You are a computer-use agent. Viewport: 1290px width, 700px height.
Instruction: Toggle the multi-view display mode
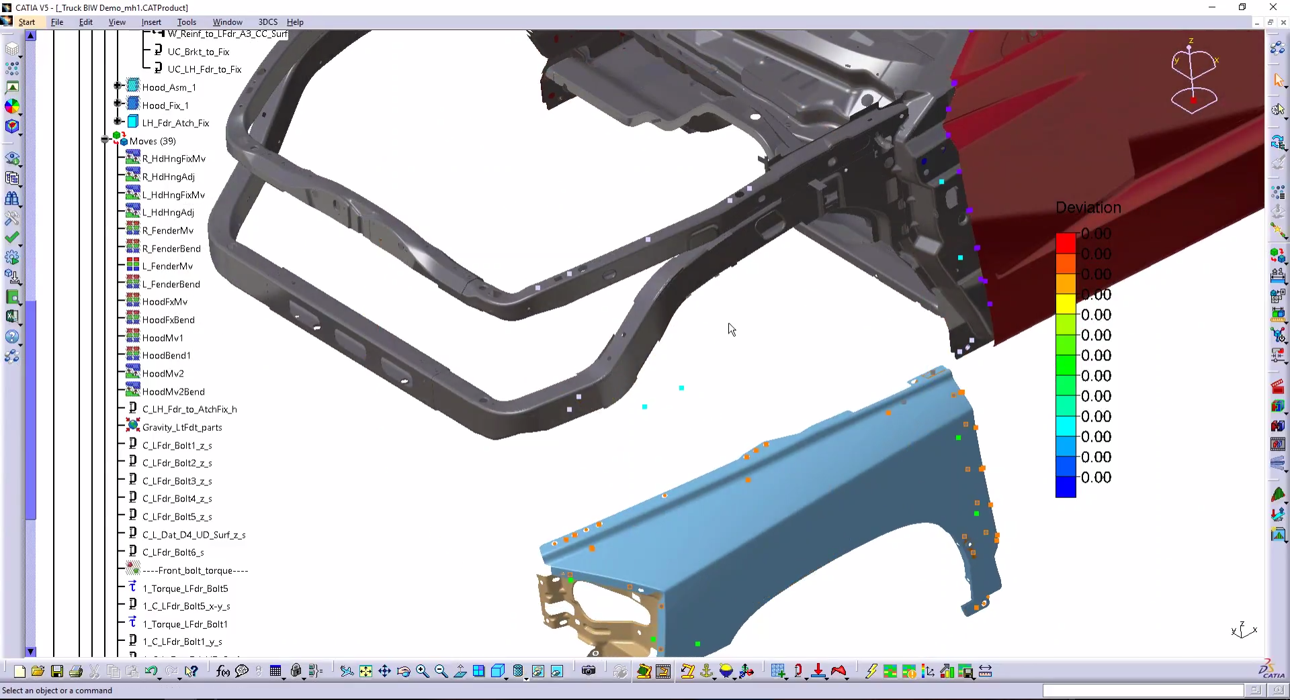pyautogui.click(x=479, y=671)
